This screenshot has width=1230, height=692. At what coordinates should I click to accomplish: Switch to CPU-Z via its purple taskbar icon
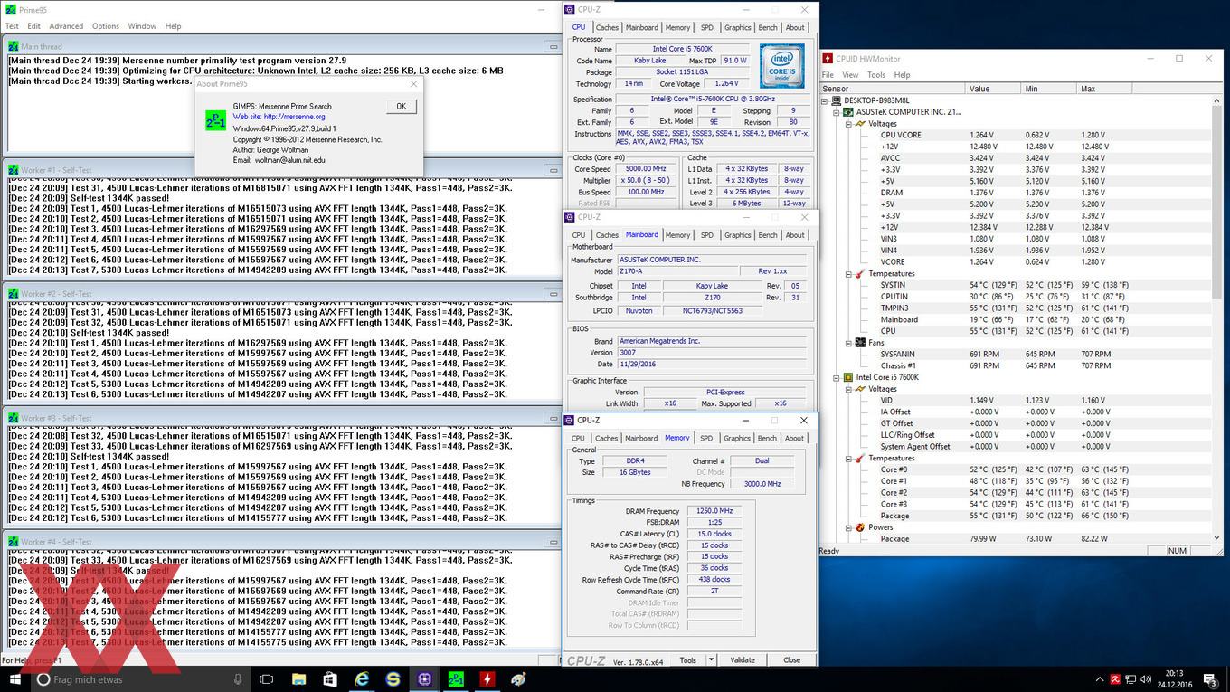point(424,678)
